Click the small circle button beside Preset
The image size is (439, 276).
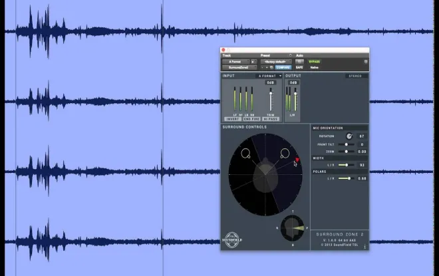(290, 55)
